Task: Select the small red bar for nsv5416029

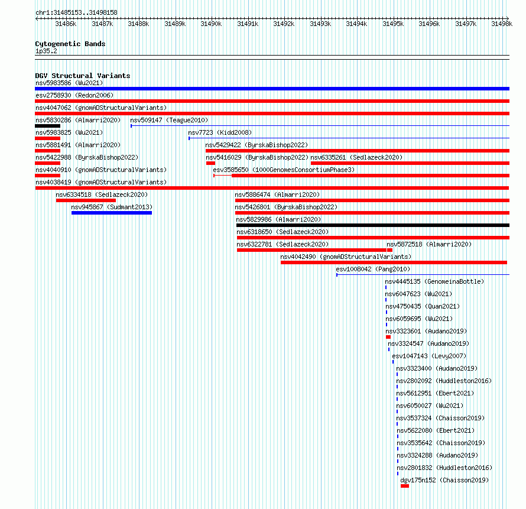Action: pos(210,163)
